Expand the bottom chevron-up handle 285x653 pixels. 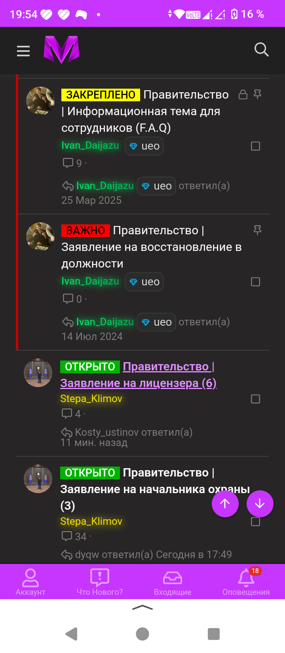click(142, 607)
